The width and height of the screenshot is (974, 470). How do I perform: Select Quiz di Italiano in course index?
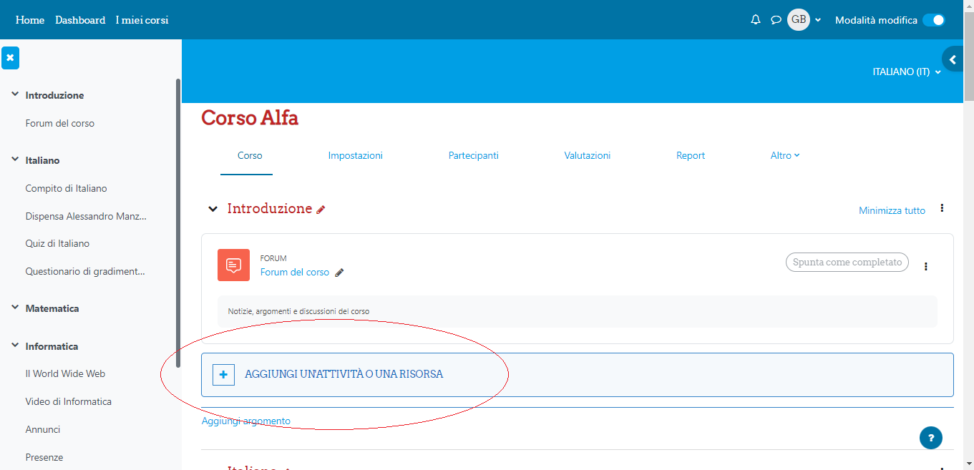pyautogui.click(x=57, y=243)
